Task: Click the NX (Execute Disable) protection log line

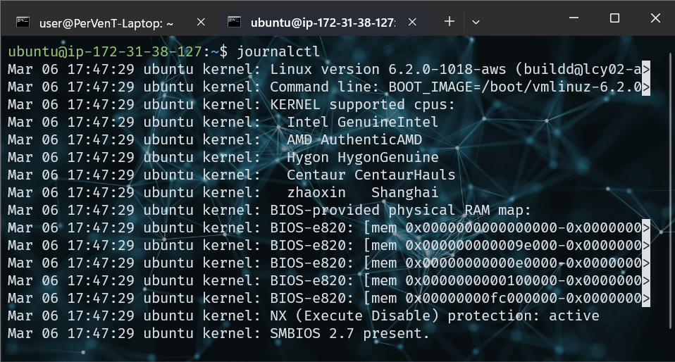Action: tap(434, 316)
